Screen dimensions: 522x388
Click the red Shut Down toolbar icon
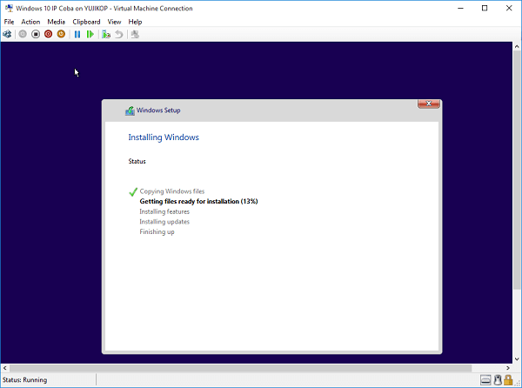tap(48, 34)
